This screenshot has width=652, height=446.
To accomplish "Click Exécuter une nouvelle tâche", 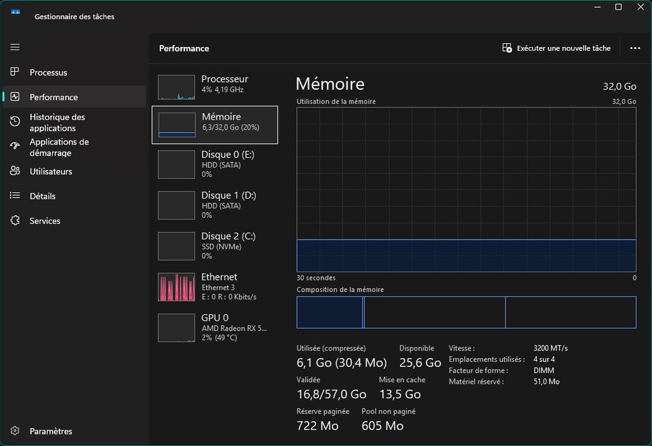I will [556, 48].
